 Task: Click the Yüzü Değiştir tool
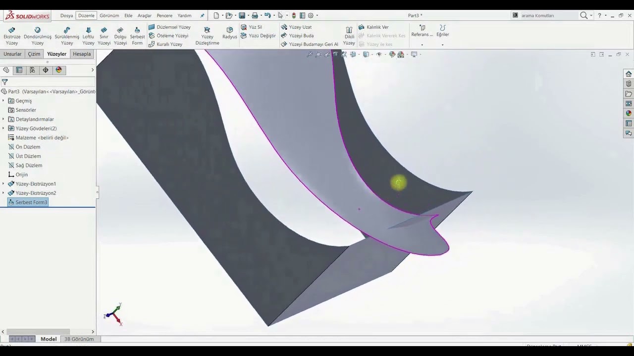coord(258,36)
